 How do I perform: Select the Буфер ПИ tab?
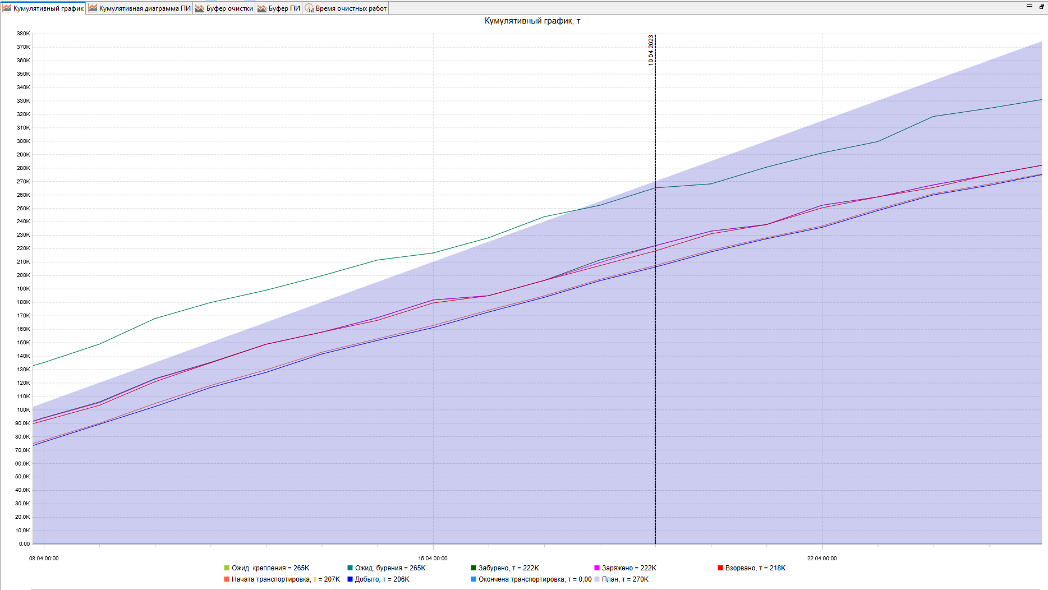(279, 8)
